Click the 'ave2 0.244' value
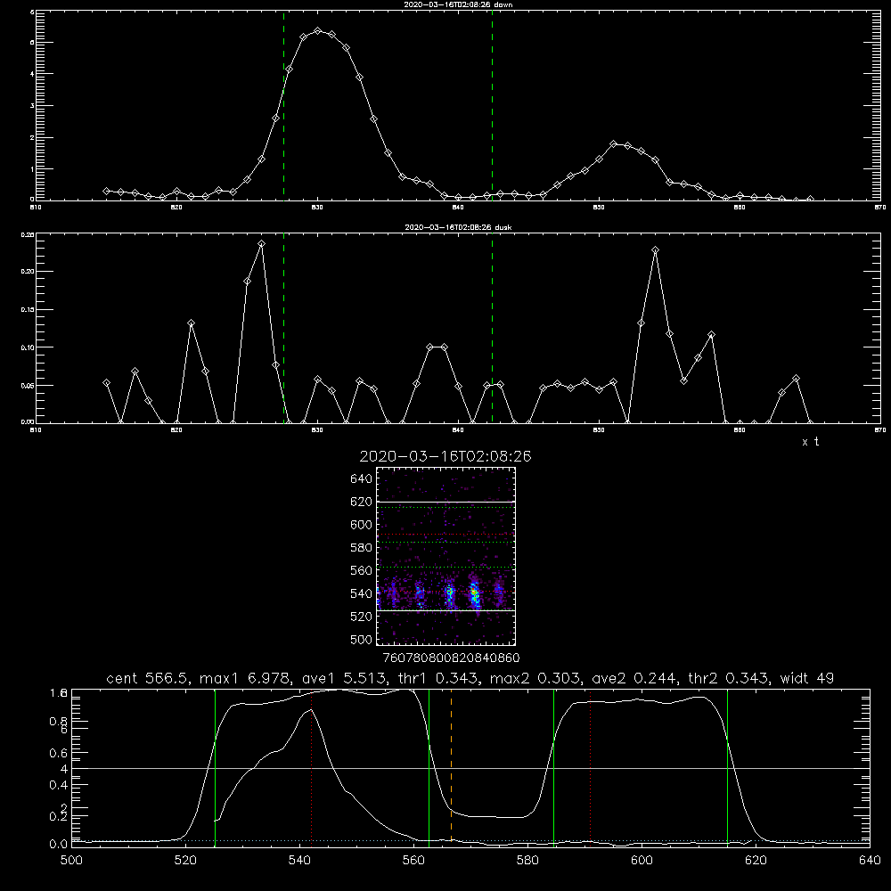The height and width of the screenshot is (891, 891). (x=634, y=678)
